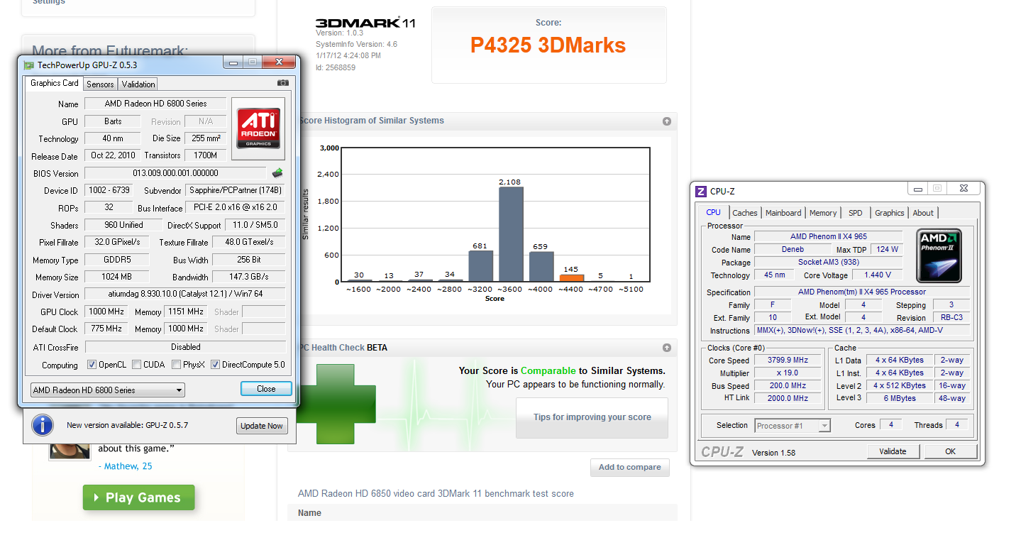Screen dimensions: 1016x545
Task: Select the CPU tab in CPU-Z
Action: point(713,212)
